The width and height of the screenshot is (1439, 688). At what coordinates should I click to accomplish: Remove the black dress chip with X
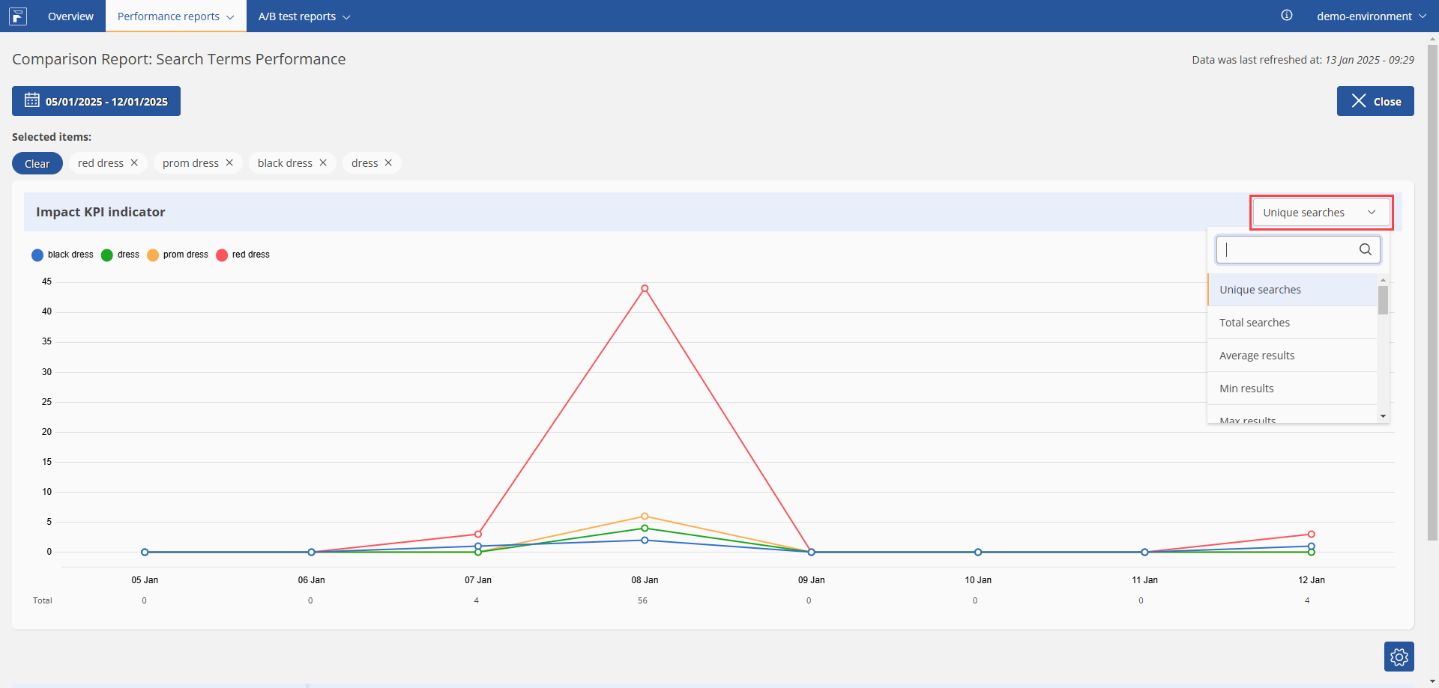323,162
